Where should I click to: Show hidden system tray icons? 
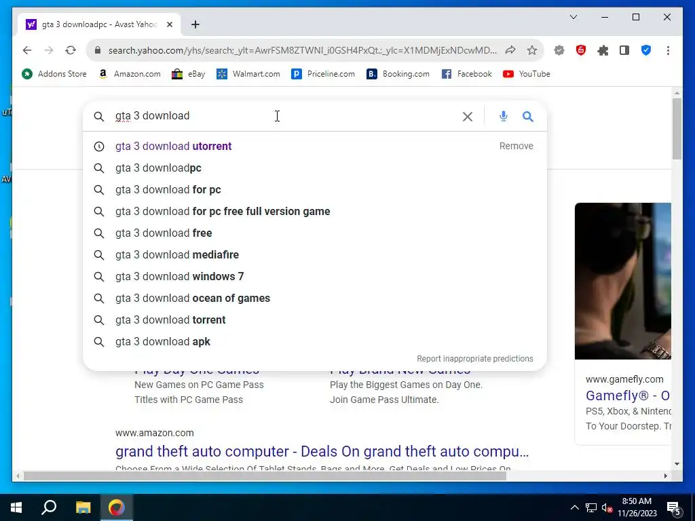[x=574, y=507]
